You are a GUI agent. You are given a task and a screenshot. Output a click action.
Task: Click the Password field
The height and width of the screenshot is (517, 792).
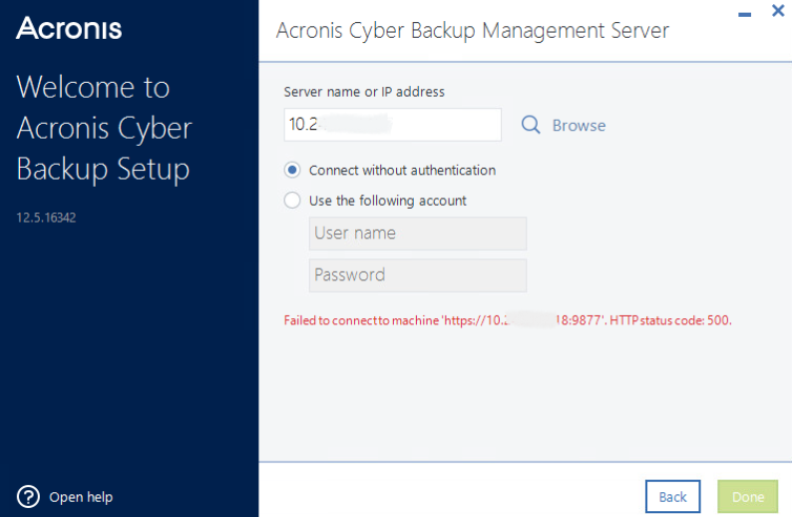coord(418,275)
